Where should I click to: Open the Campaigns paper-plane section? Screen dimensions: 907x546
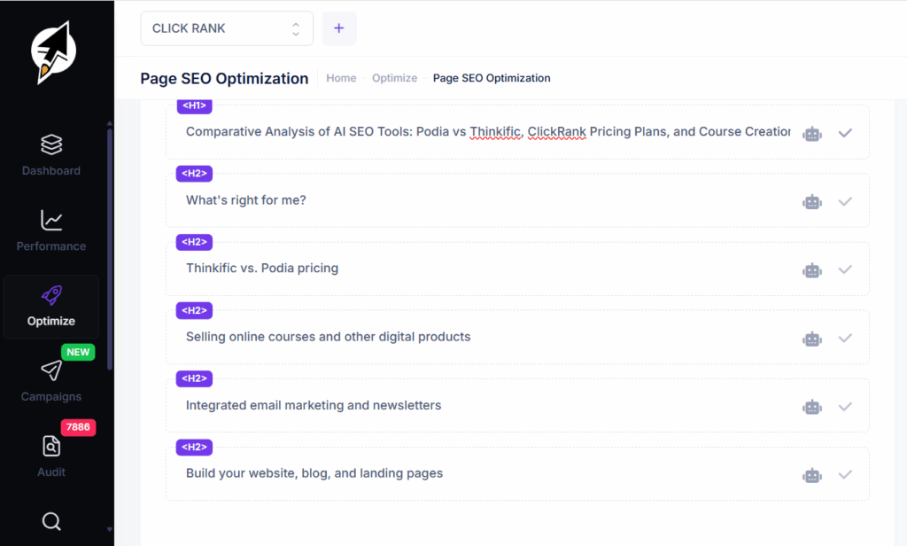pyautogui.click(x=50, y=381)
